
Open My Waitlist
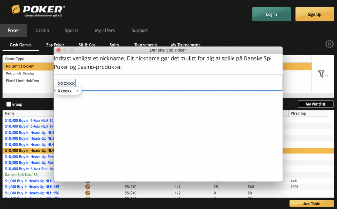pos(315,104)
